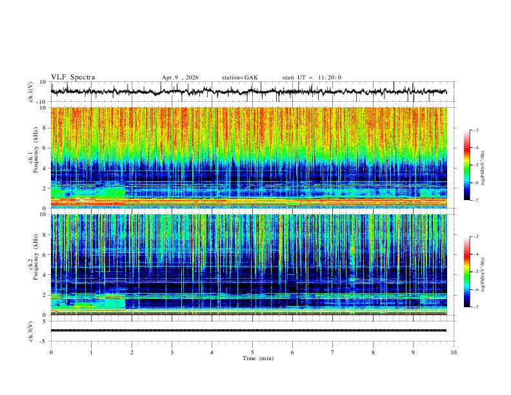Click the "8" kHz tick on ch.2 frequency axis
Screen dimensions: 511x395
click(x=45, y=235)
